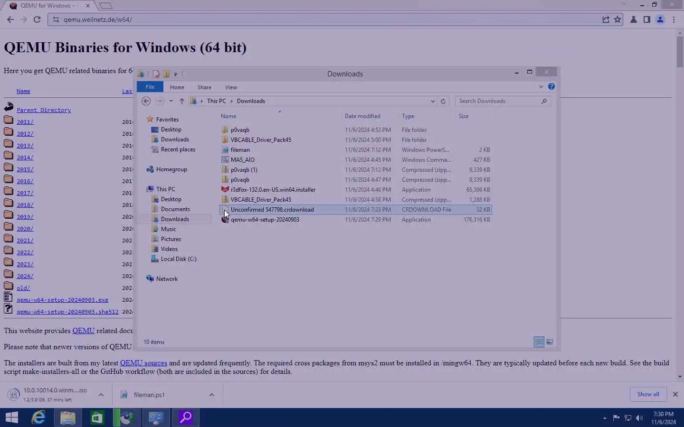684x427 pixels.
Task: Open the purple search app on taskbar
Action: [186, 418]
